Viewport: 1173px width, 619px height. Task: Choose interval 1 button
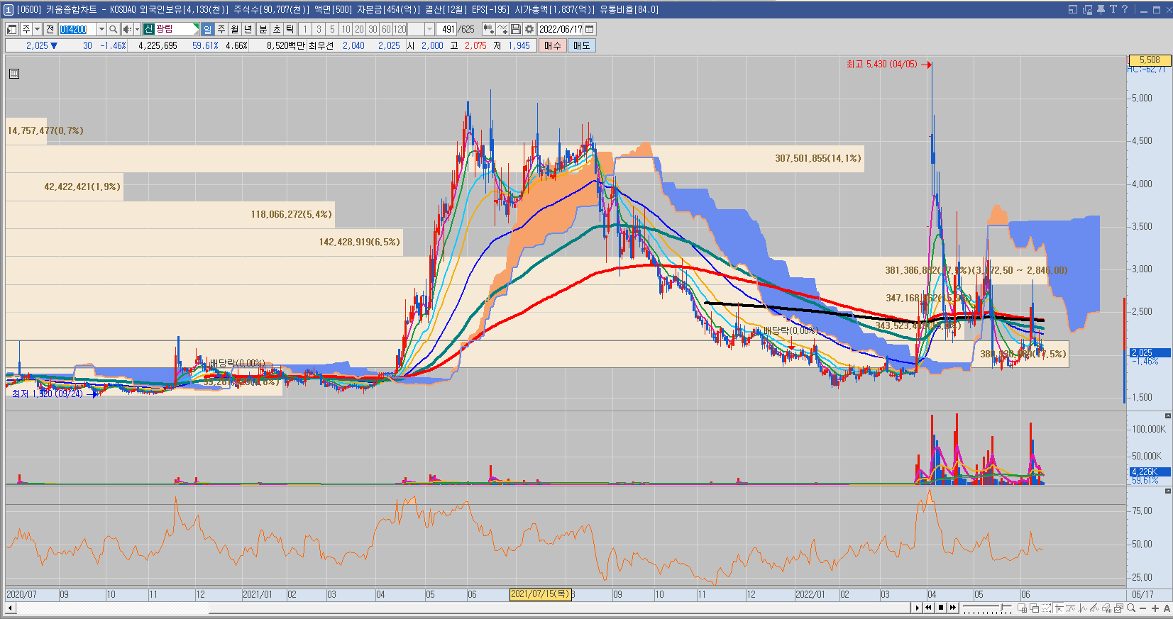click(305, 29)
